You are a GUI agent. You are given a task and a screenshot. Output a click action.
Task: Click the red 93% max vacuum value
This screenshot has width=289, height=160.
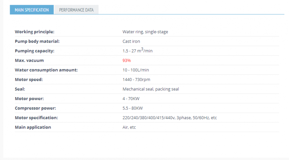[127, 60]
